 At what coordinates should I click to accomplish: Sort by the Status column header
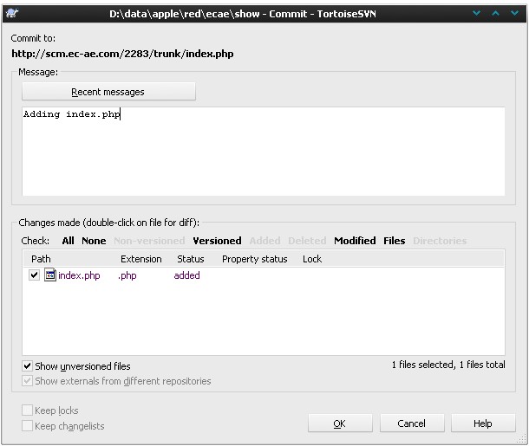(x=191, y=259)
